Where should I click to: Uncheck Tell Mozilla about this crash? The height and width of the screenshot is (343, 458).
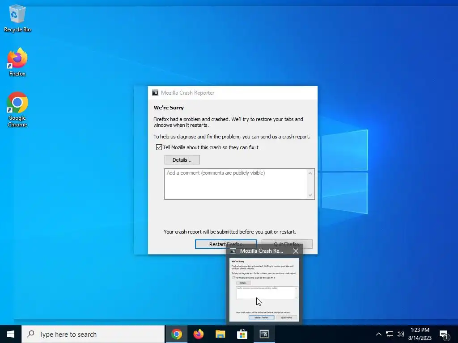pyautogui.click(x=159, y=147)
